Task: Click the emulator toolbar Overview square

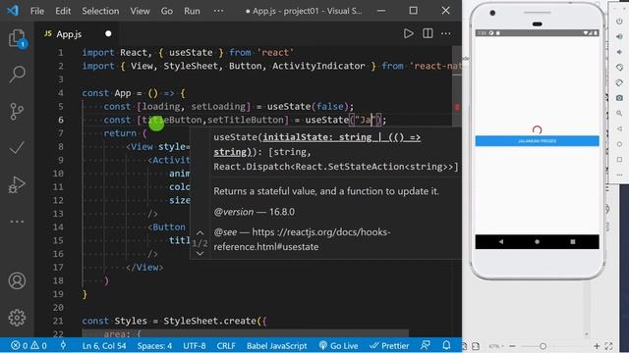Action: tap(619, 159)
